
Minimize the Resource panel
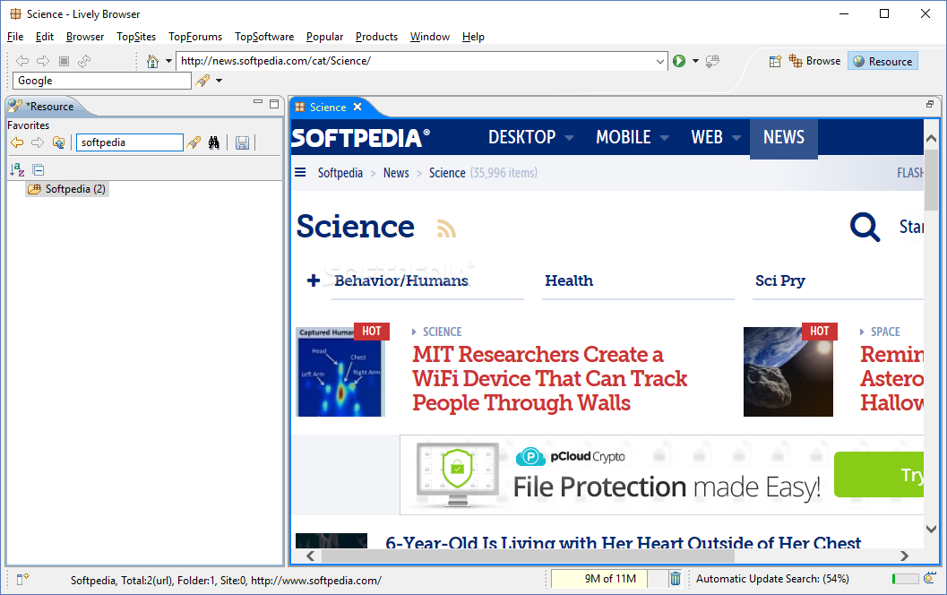258,103
